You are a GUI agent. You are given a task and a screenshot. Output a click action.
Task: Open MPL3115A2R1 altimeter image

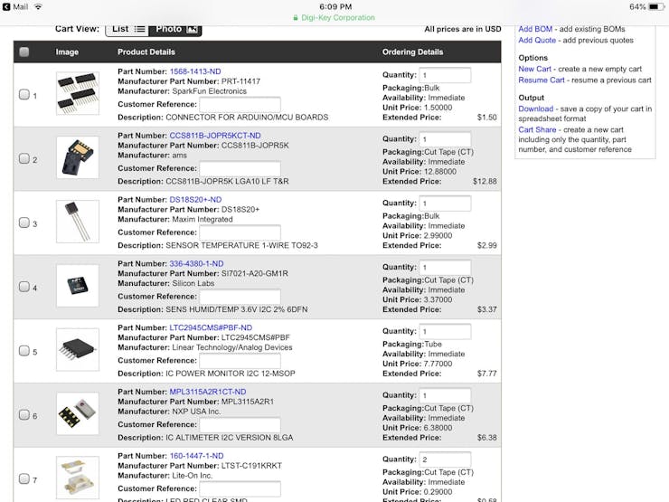click(x=78, y=413)
